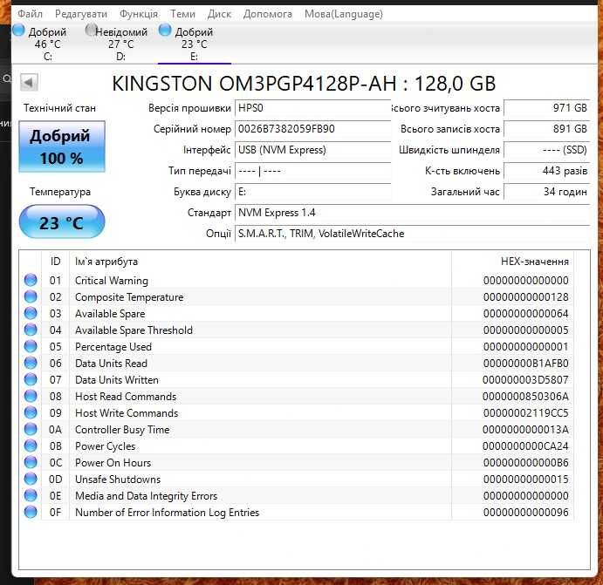Image resolution: width=603 pixels, height=585 pixels.
Task: Click the interface field USB (NVM Express)
Action: point(312,150)
